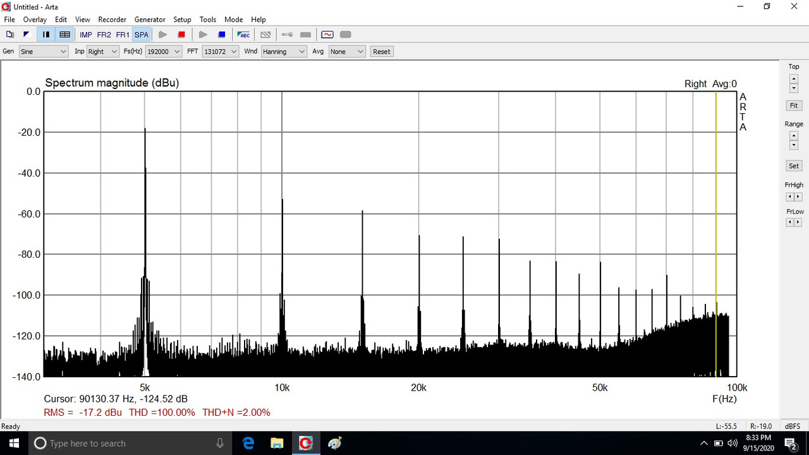This screenshot has width=809, height=455.
Task: Click the Arta app icon in taskbar
Action: tap(306, 443)
